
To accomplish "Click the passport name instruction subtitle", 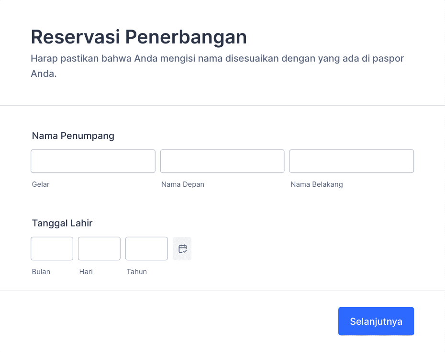I will 217,66.
